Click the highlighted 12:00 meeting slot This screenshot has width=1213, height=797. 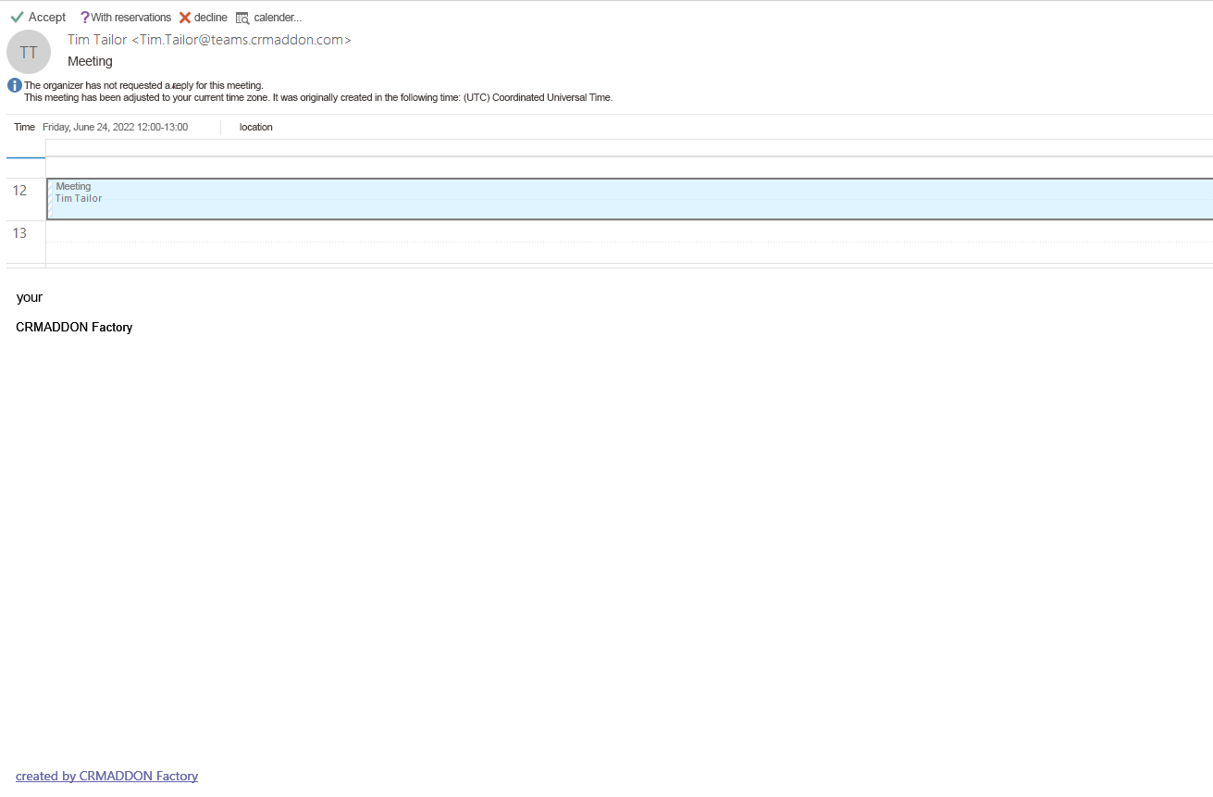tap(370, 198)
